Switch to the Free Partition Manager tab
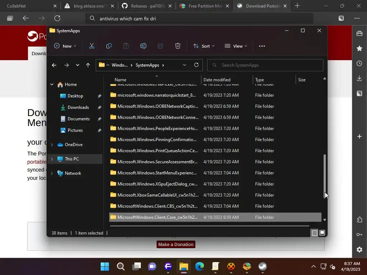 coord(205,6)
